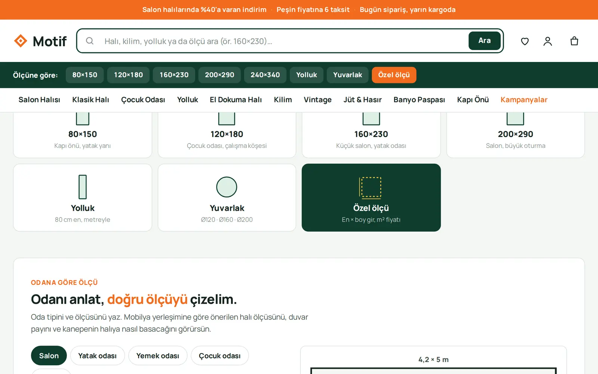Click the 'Ölçüne göre:' label
598x374 pixels.
36,75
